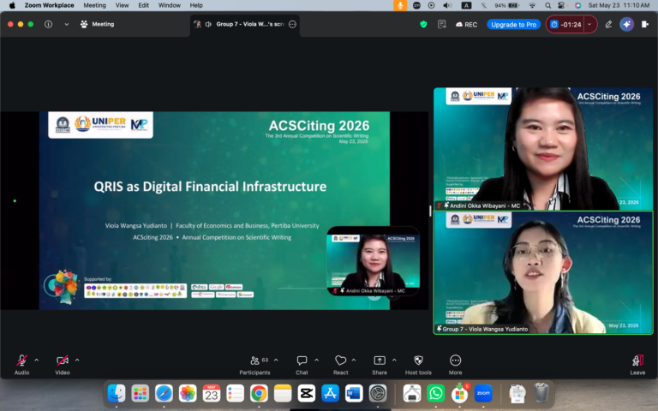
Task: Open the Help menu
Action: pos(196,5)
